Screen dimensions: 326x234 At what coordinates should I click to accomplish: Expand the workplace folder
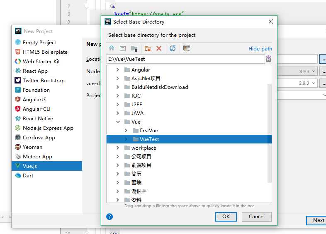pos(118,148)
